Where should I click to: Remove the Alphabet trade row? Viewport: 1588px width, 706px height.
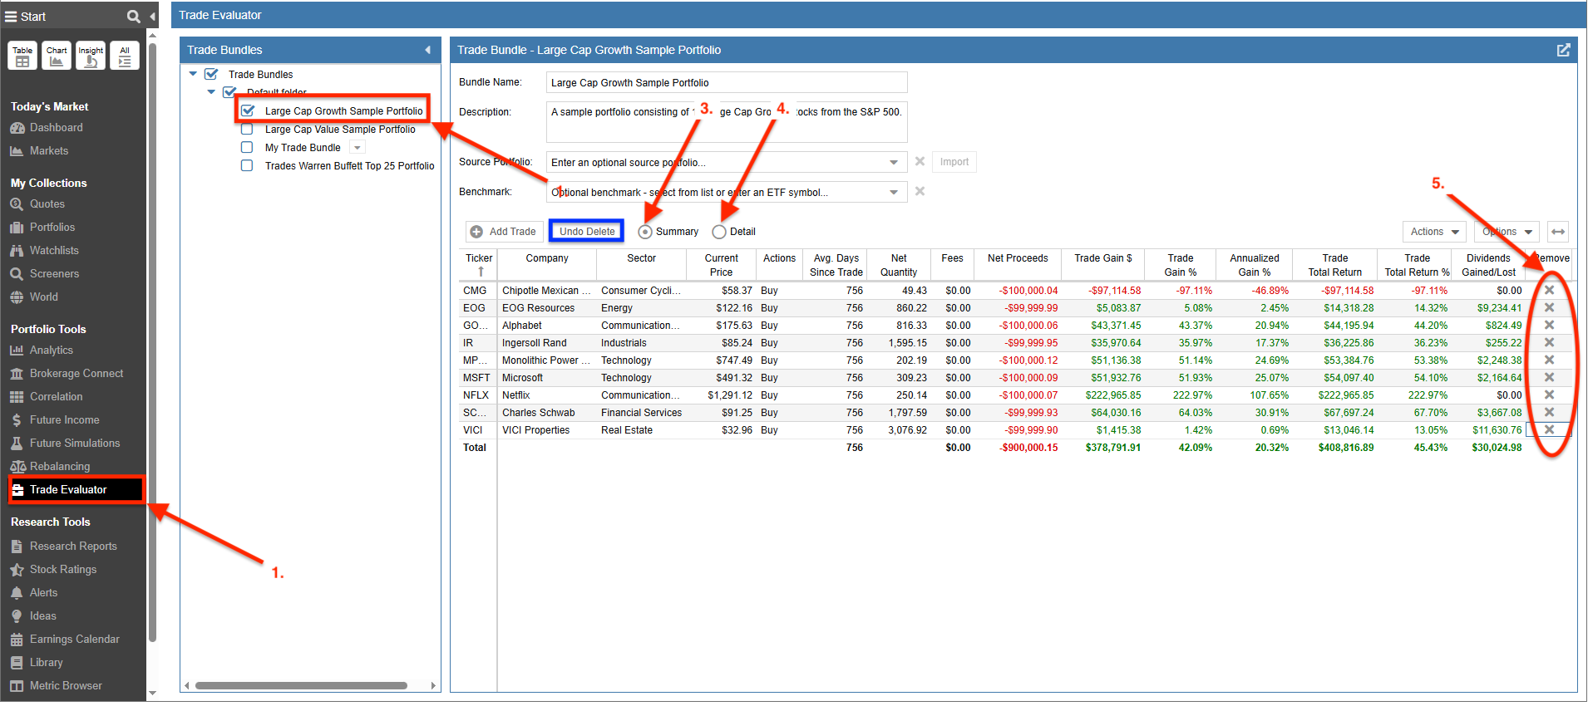(1549, 325)
